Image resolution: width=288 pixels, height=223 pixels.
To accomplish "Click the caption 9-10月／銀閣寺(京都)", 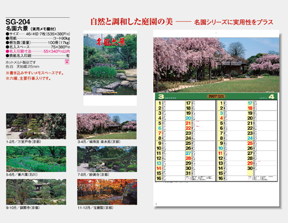I will [x=23, y=207].
